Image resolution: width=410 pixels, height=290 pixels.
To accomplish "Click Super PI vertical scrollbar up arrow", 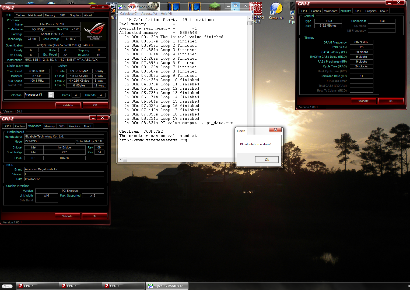I will point(250,18).
